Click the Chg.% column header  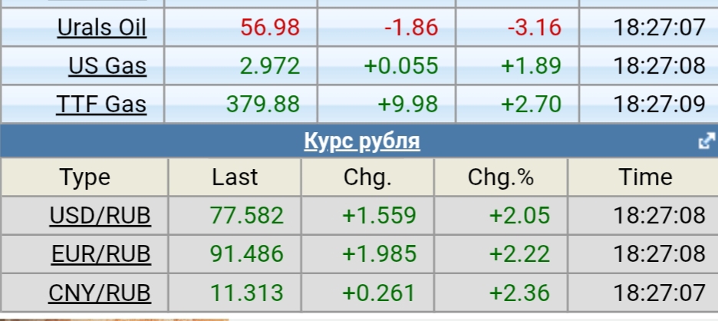500,177
